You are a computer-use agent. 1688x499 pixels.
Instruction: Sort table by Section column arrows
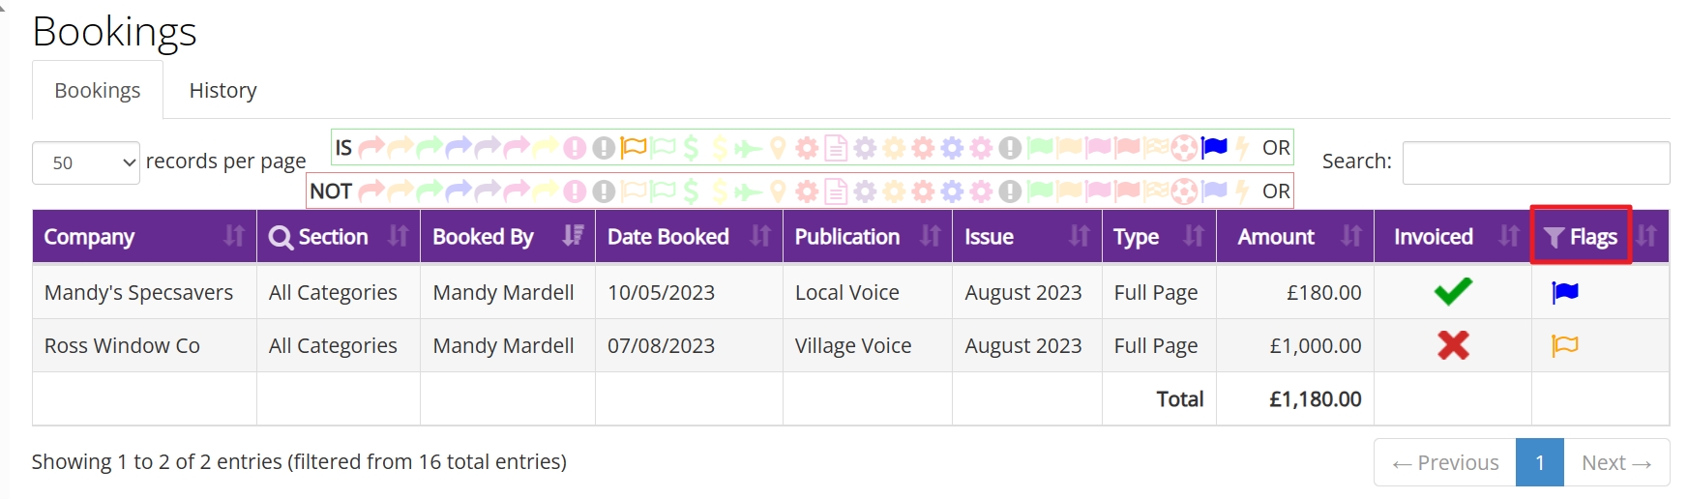[x=398, y=236]
